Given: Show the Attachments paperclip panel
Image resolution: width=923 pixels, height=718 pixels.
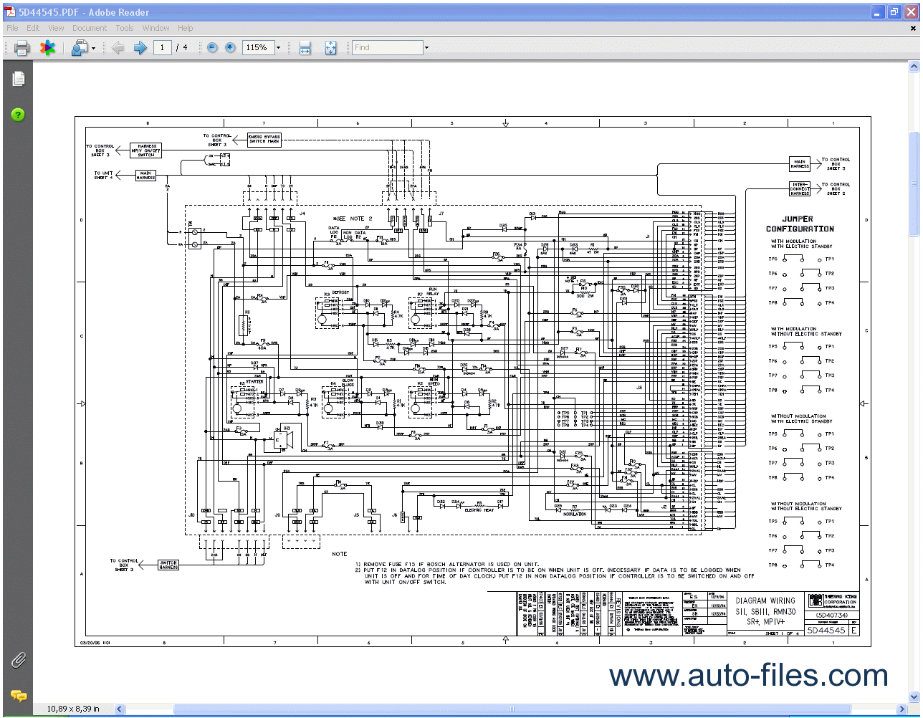Looking at the screenshot, I should click(x=18, y=659).
